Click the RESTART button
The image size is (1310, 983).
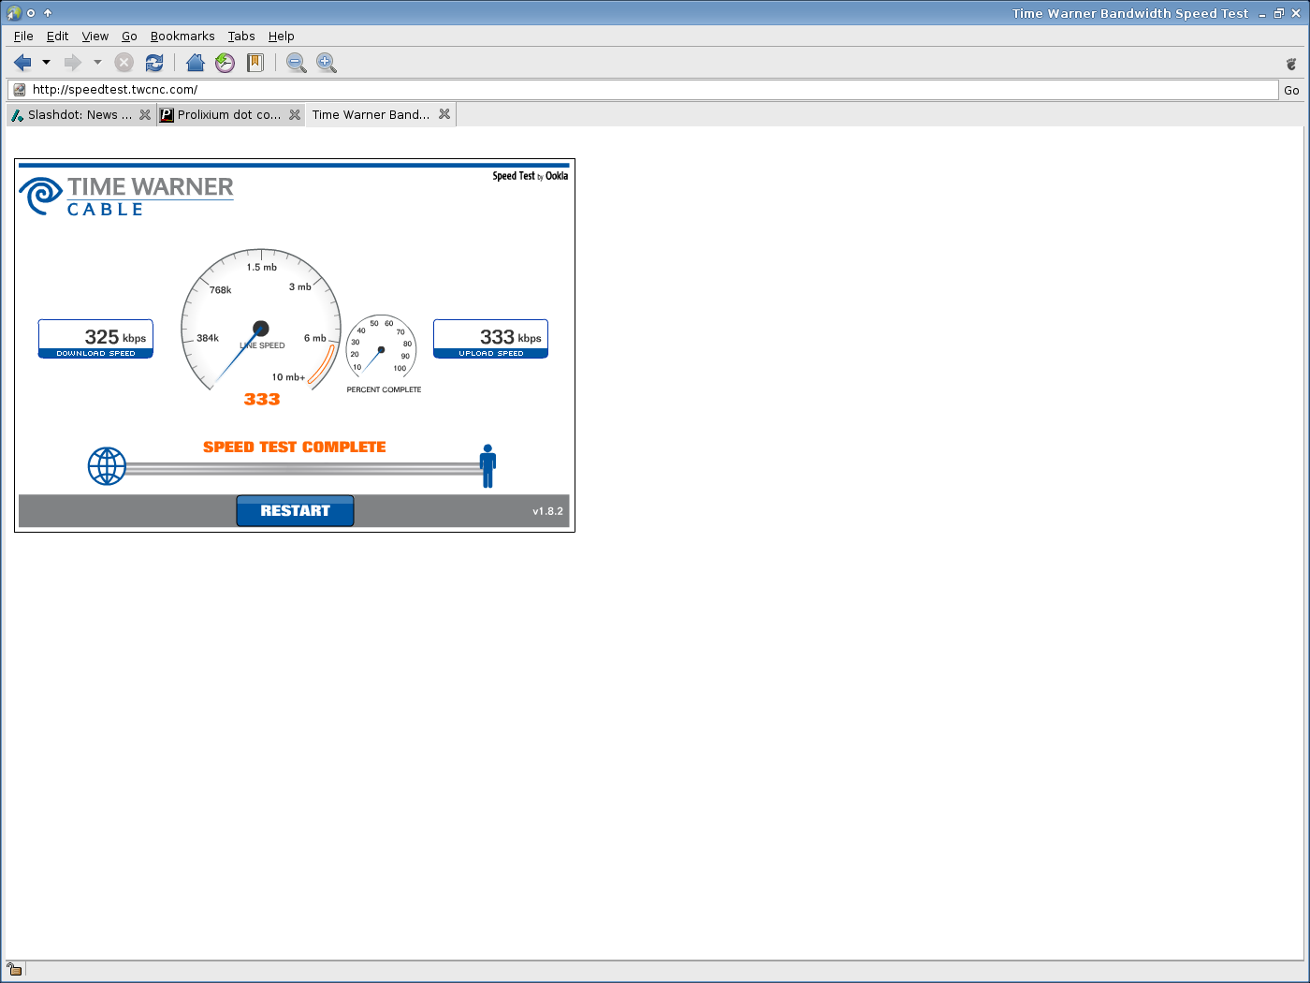(x=295, y=511)
